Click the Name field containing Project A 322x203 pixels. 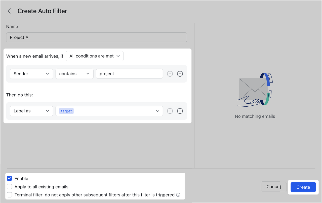click(x=96, y=37)
